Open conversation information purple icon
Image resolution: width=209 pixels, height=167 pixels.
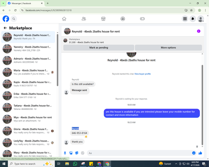pos(199,31)
